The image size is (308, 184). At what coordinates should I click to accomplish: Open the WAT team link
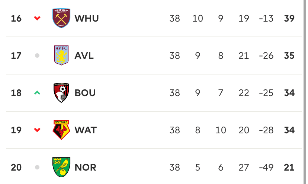(x=86, y=130)
